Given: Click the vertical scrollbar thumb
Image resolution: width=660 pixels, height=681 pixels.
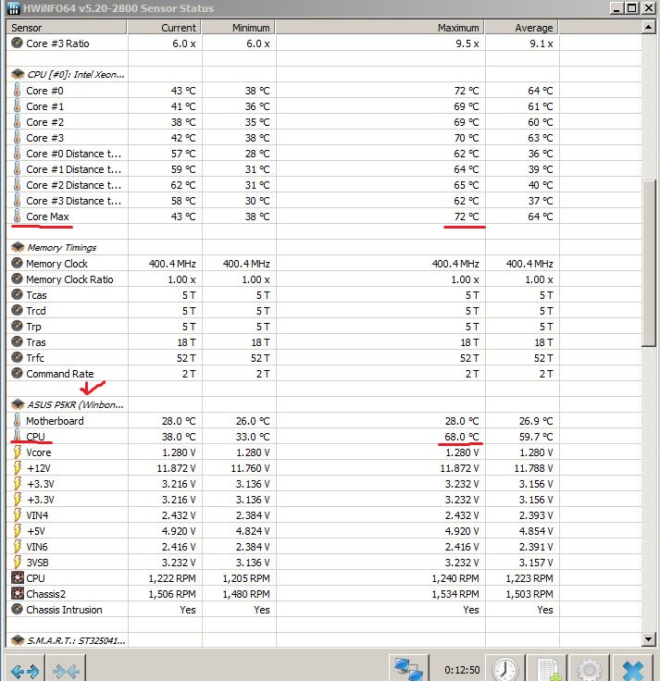Looking at the screenshot, I should pos(648,264).
